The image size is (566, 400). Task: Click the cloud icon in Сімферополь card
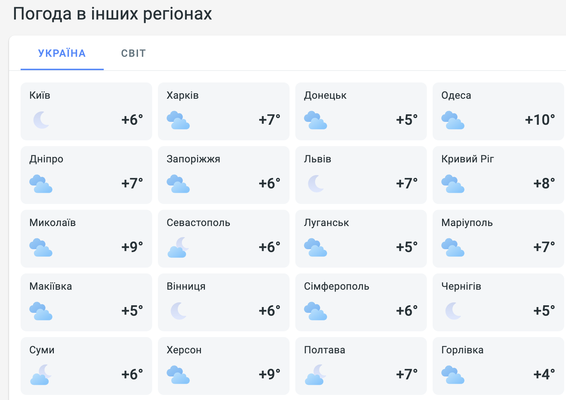(x=316, y=311)
